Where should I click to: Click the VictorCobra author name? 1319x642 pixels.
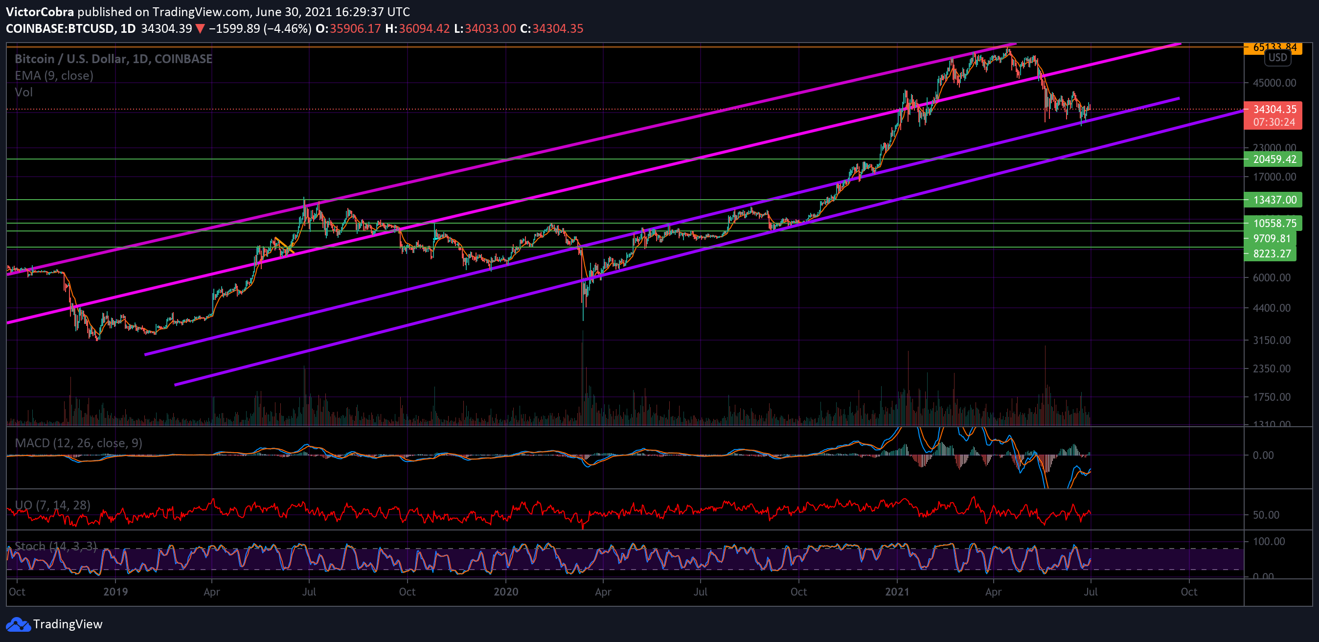40,12
